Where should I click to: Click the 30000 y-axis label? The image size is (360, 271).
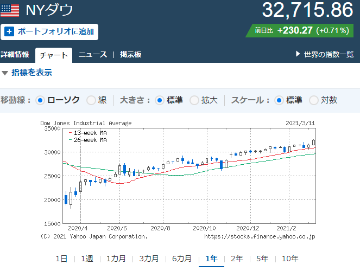pos(52,152)
